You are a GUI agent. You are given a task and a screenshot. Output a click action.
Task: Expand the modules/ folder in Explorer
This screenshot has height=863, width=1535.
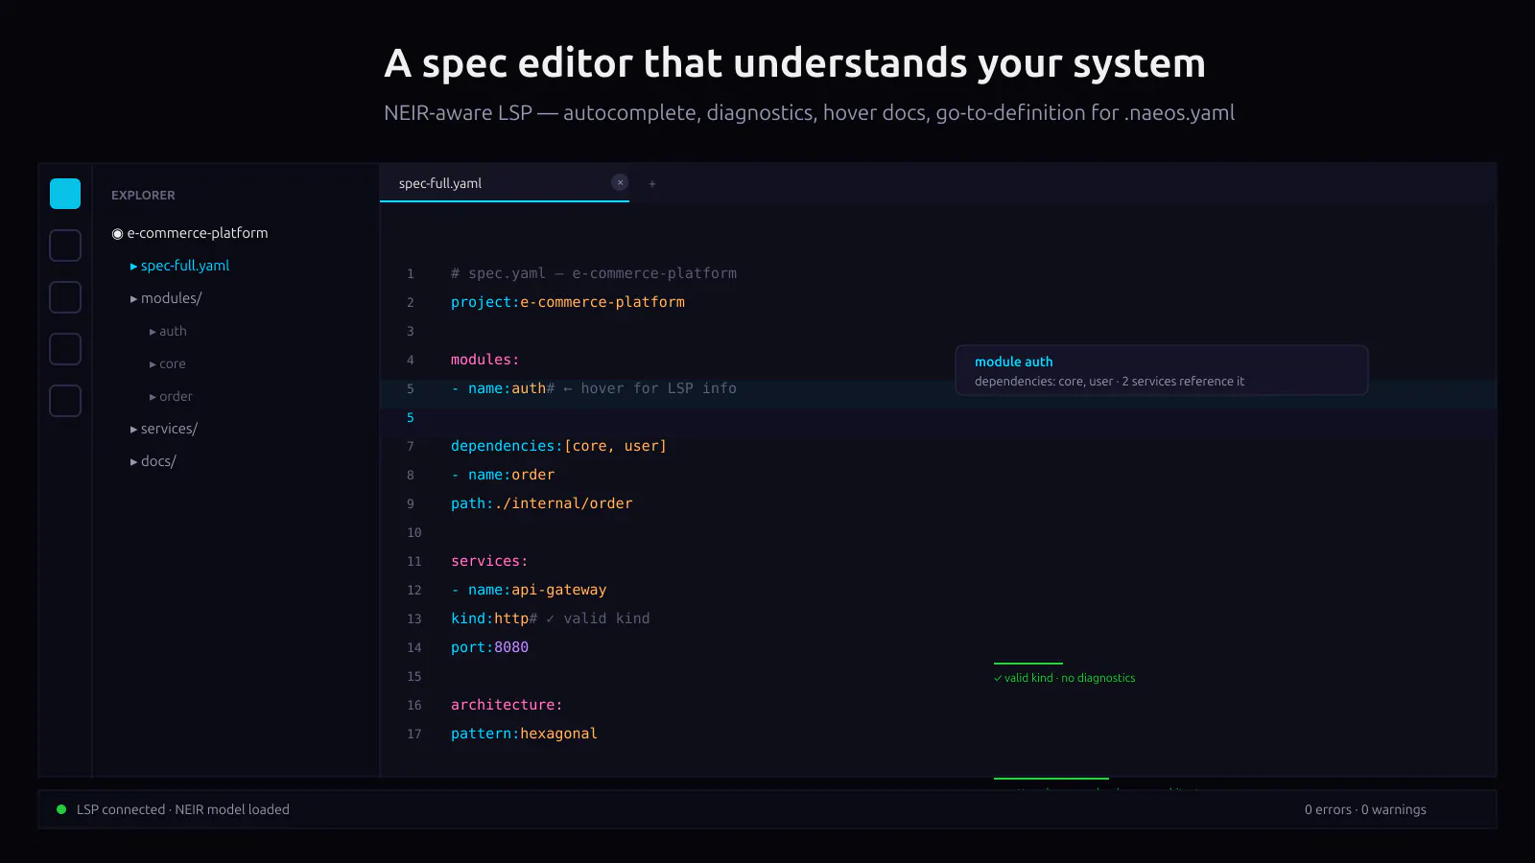point(166,298)
